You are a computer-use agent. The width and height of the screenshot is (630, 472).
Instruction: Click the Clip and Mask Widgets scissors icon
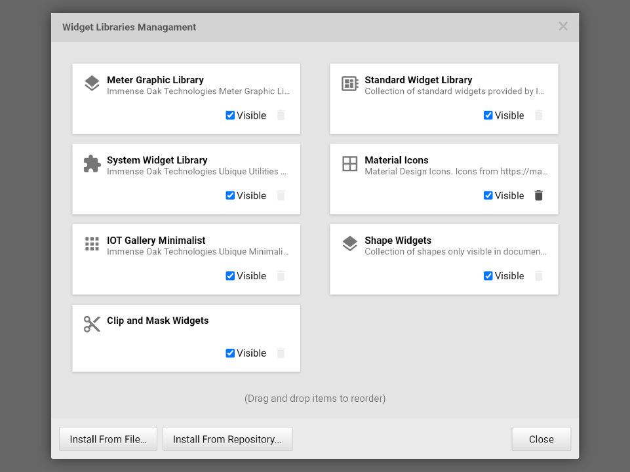coord(91,324)
